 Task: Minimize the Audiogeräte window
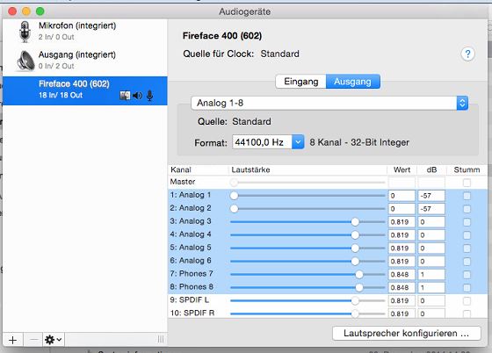click(x=26, y=11)
